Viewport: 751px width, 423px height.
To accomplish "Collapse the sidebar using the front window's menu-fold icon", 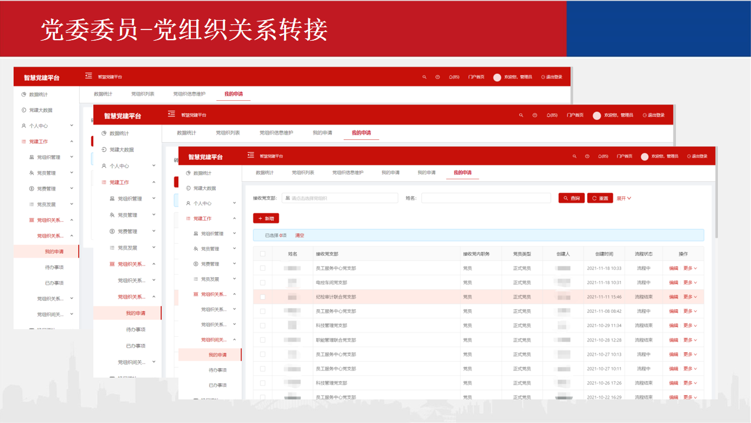I will point(251,155).
